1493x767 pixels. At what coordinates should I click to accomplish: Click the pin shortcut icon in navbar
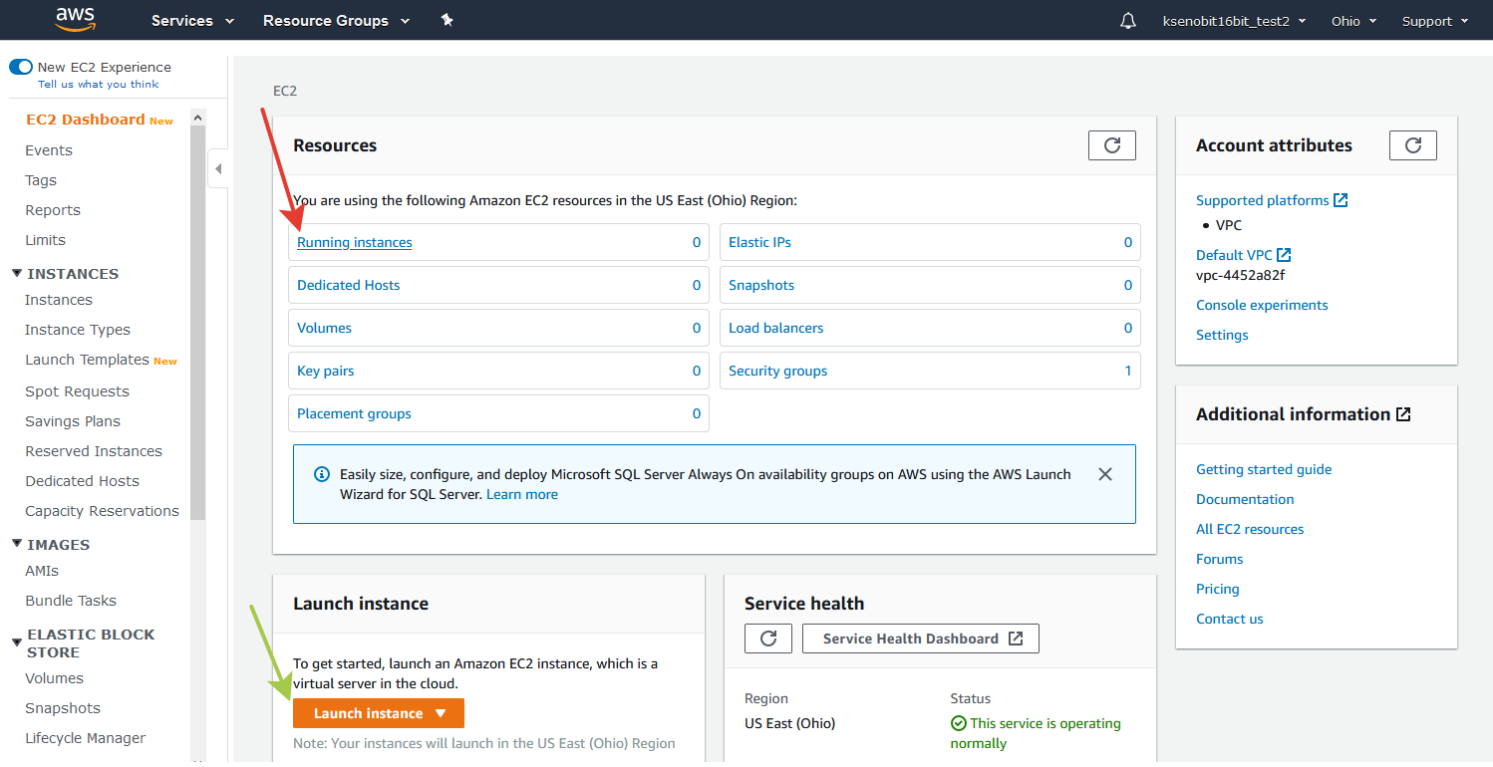(x=448, y=20)
